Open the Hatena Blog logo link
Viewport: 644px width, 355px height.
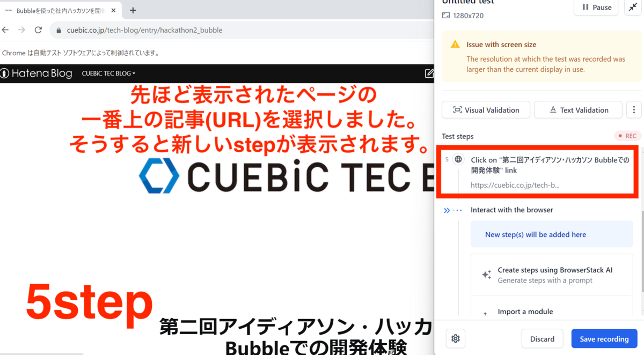(x=36, y=73)
